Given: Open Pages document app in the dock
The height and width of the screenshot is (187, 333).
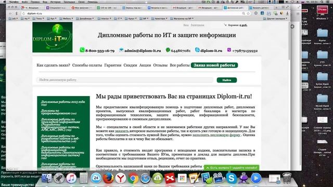Looking at the screenshot, I should [194, 178].
